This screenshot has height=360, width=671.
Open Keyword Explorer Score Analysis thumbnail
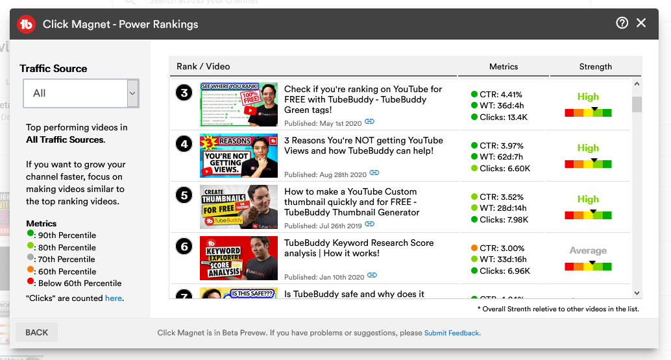click(239, 258)
